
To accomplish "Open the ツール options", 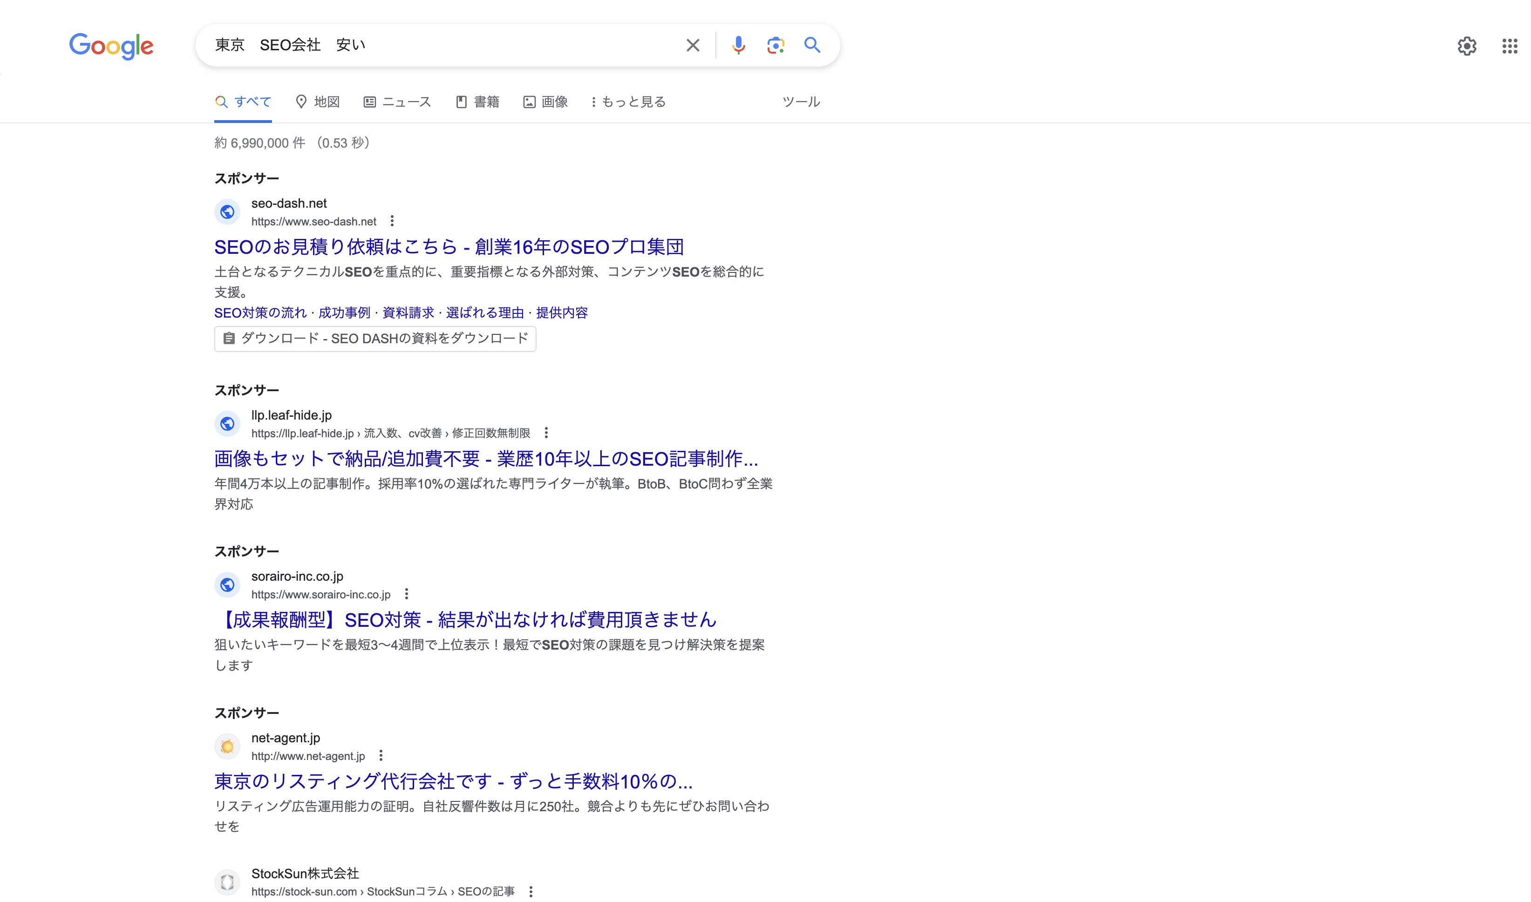I will (x=801, y=102).
